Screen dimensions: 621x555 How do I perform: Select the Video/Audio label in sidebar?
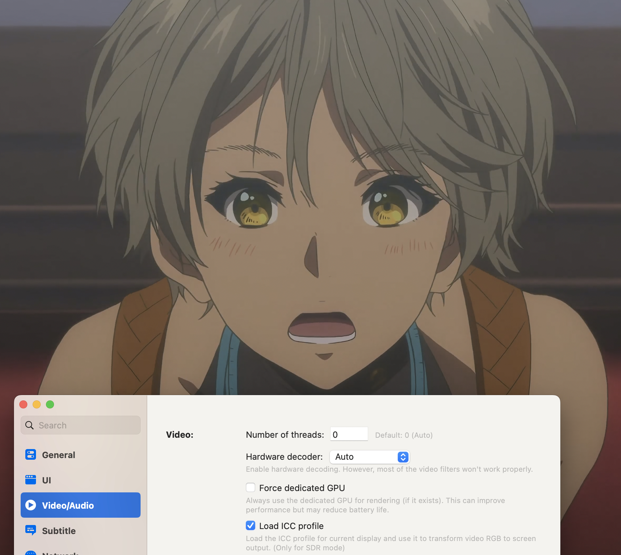pyautogui.click(x=68, y=505)
